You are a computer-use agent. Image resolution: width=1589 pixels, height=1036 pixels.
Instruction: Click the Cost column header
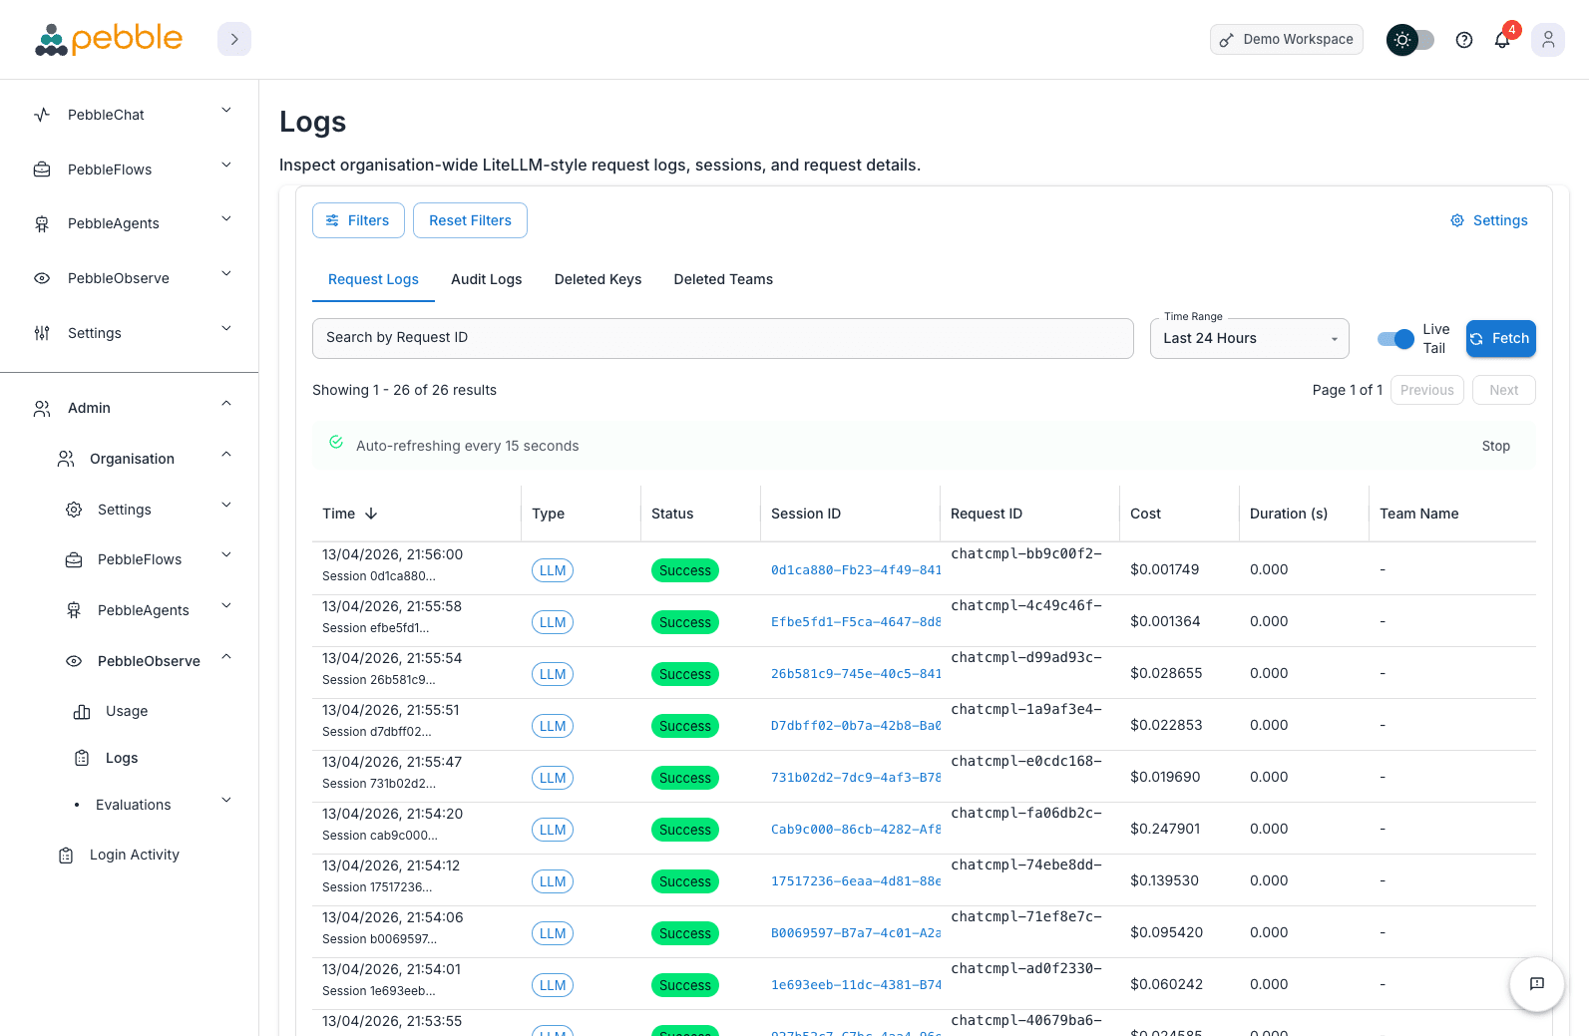1145,514
